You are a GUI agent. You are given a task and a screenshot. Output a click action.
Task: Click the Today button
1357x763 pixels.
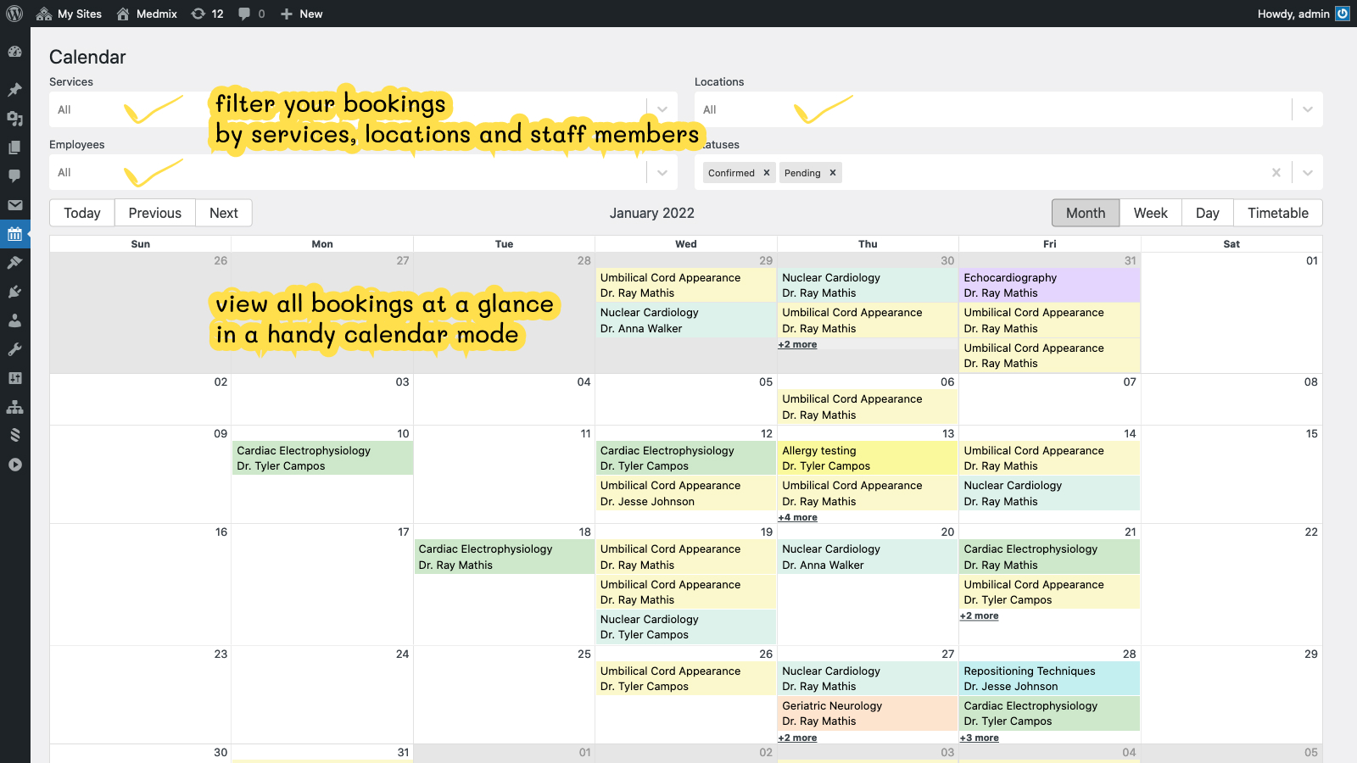82,213
